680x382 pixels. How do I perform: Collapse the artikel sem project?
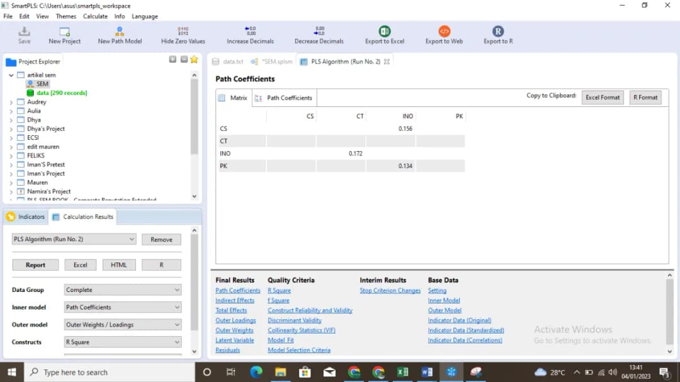[11, 75]
